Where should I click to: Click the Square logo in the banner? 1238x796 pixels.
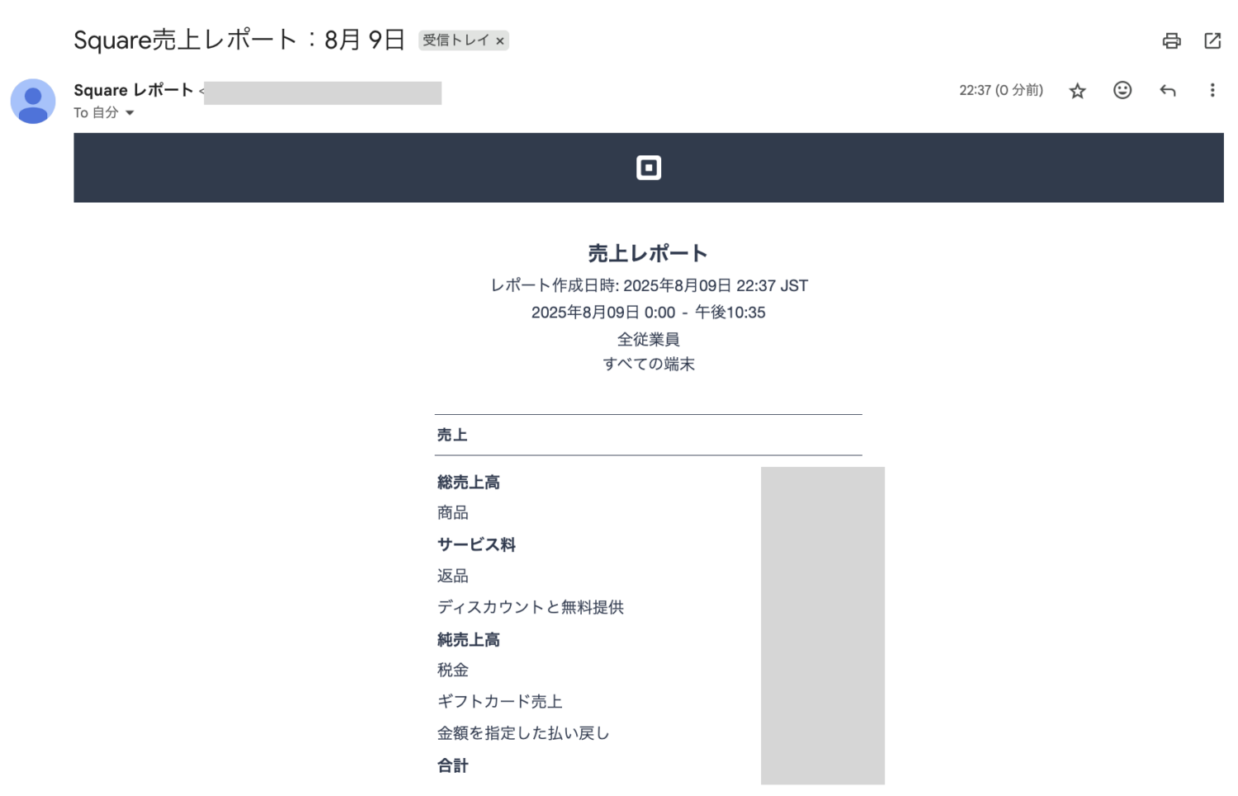pyautogui.click(x=649, y=167)
